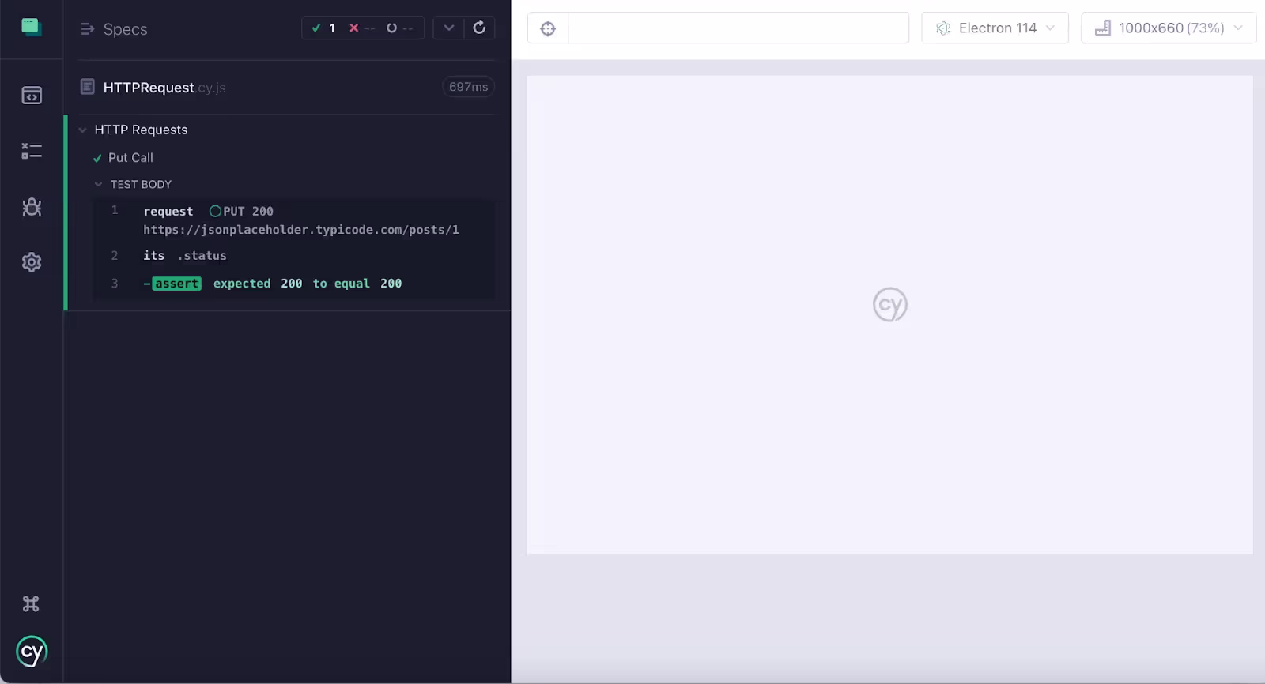Open the HTTPRequest.cy.js spec file
The height and width of the screenshot is (684, 1265).
(164, 88)
